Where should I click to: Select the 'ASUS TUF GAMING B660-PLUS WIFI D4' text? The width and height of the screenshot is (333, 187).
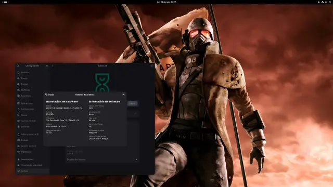coord(64,108)
